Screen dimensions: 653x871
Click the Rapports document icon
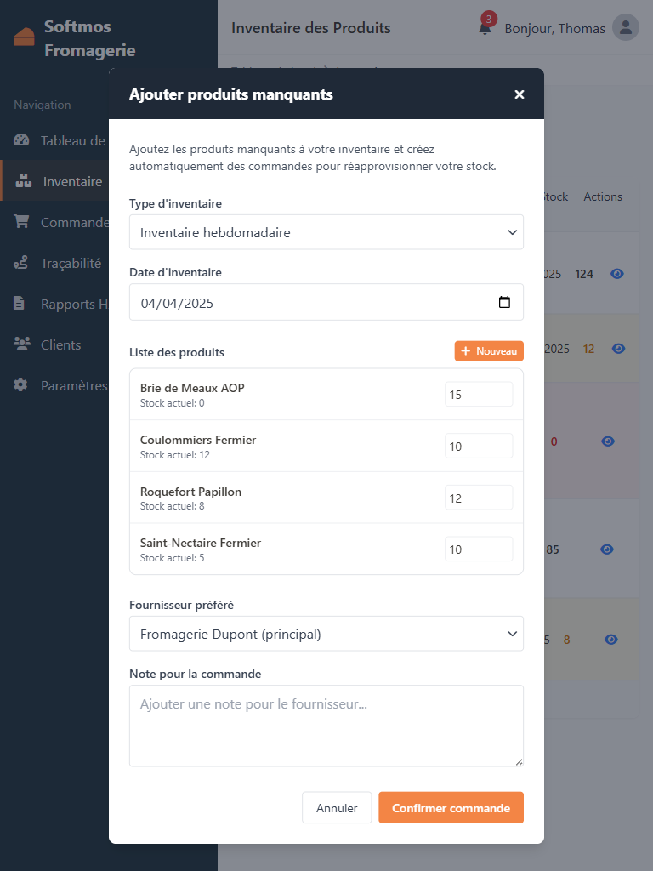click(20, 304)
